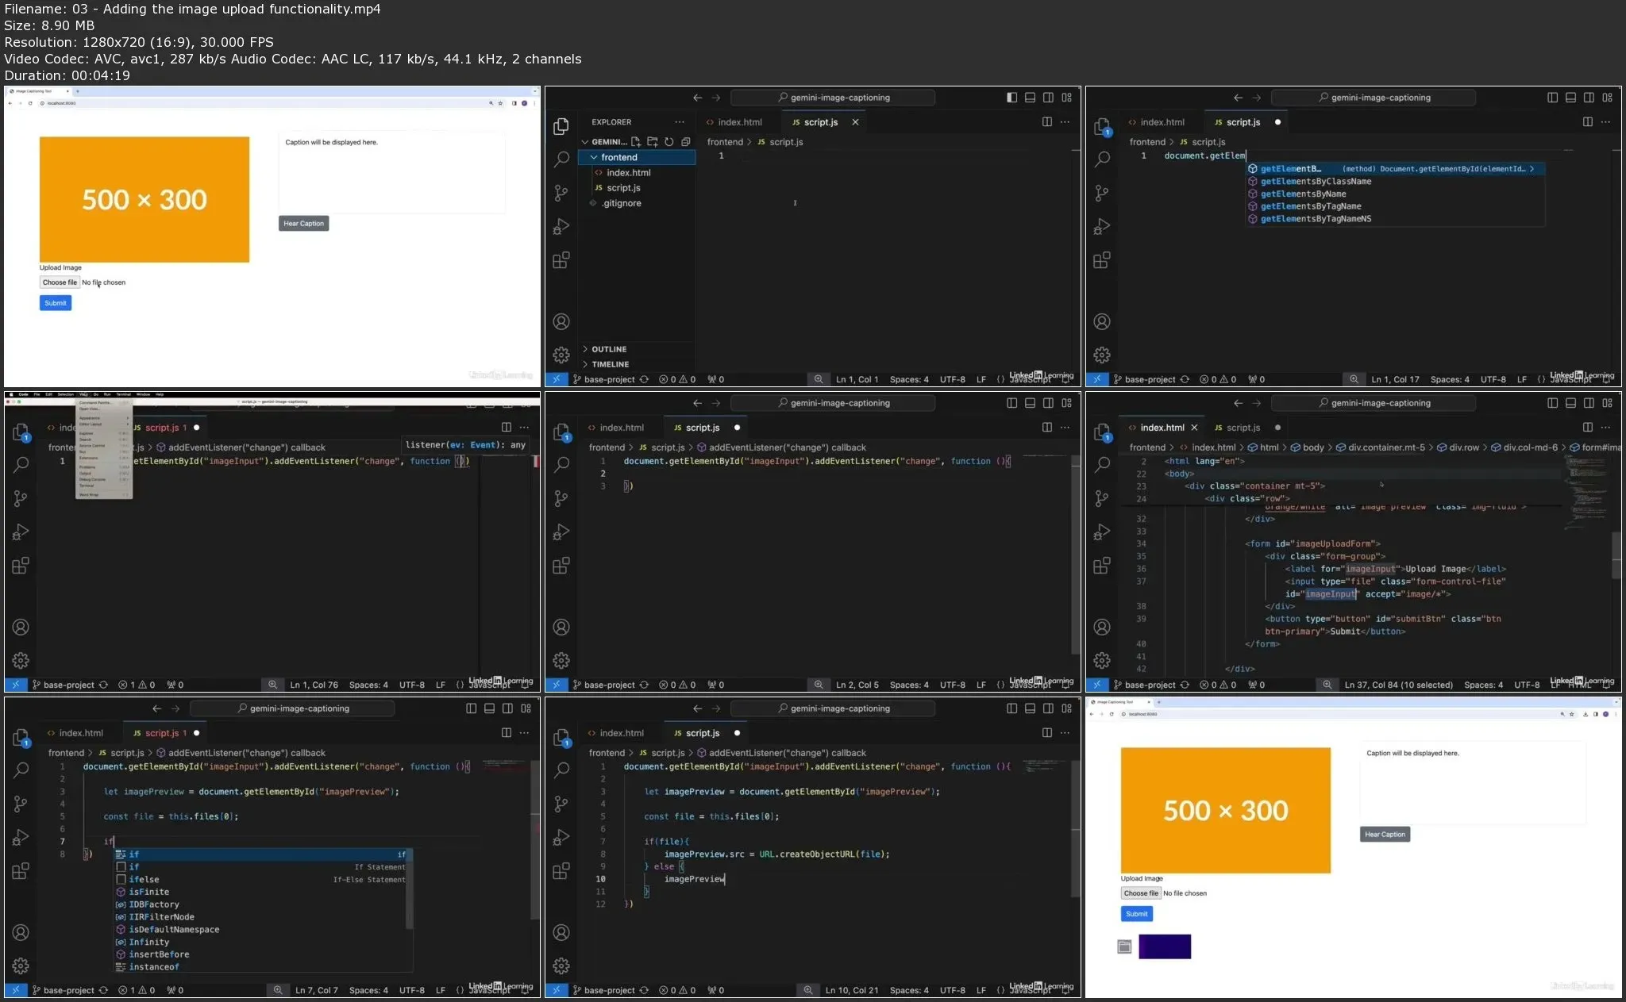Image resolution: width=1626 pixels, height=1002 pixels.
Task: Collapse all folders in Explorer
Action: 686,142
